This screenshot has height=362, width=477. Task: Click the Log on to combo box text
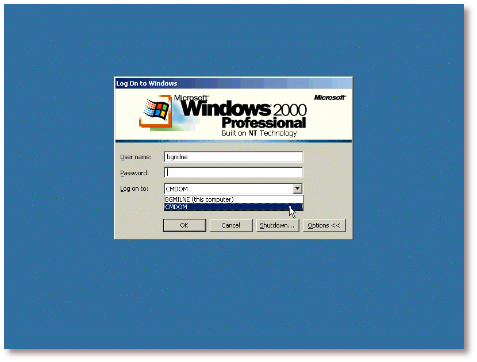point(228,188)
